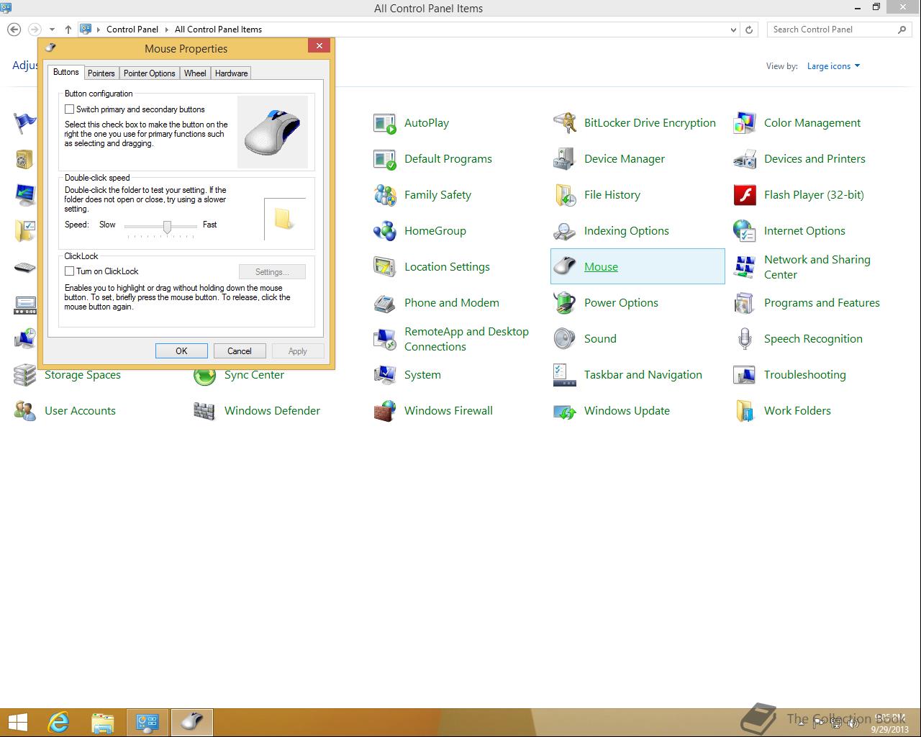Viewport: 921px width, 737px height.
Task: Open the Speech Recognition microphone icon
Action: pos(745,339)
